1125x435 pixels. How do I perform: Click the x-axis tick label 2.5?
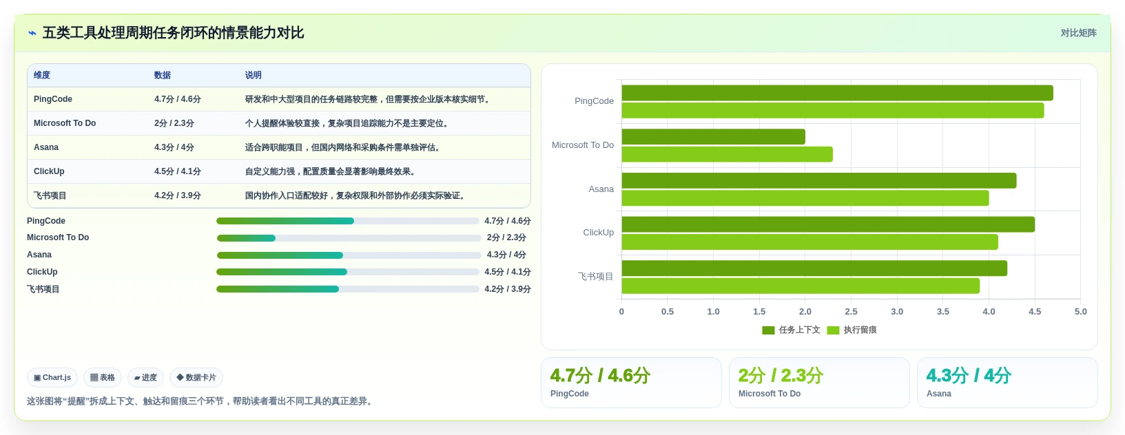[x=851, y=312]
